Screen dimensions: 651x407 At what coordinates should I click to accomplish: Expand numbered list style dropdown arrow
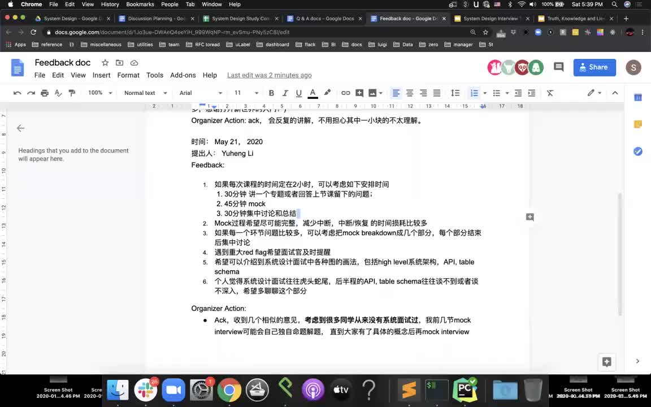click(x=485, y=93)
